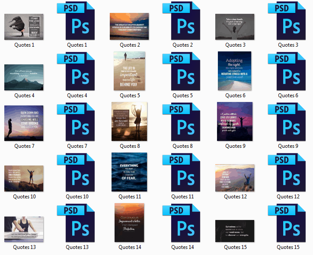Select the Quotes 4 PSD file icon
The image size is (313, 255).
coord(76,71)
